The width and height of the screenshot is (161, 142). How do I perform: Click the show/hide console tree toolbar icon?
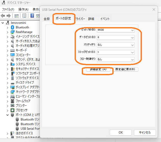click(16, 16)
